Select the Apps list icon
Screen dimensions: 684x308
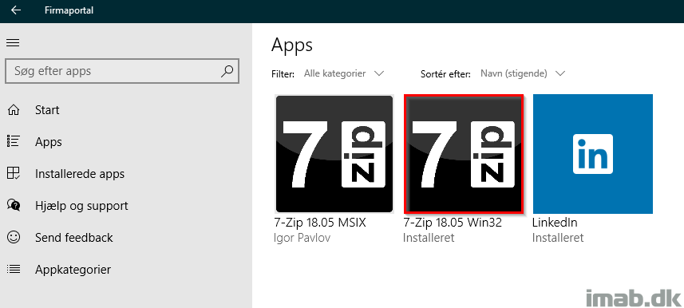click(14, 141)
